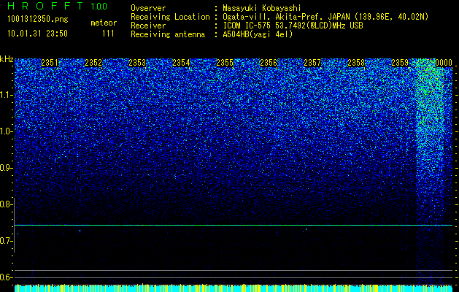Screen dimensions: 459x292
Task: Click the 'Receiving antenna' field label
Action: 168,34
